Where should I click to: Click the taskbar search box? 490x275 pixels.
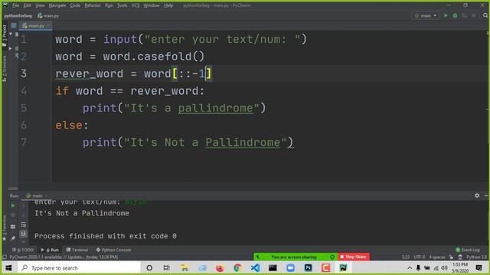78,268
